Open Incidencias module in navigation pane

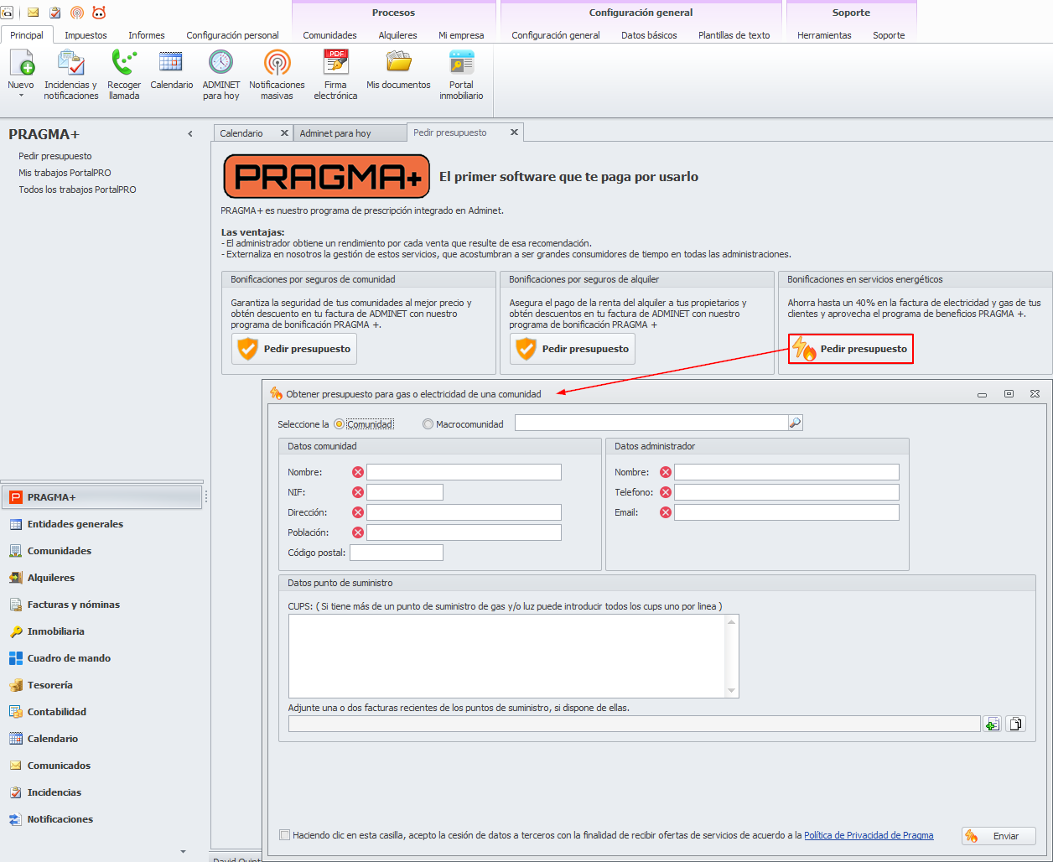pyautogui.click(x=101, y=792)
